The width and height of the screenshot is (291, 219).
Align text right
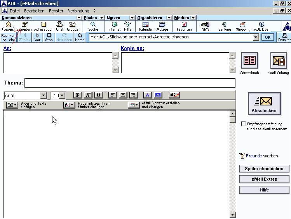[x=133, y=95]
